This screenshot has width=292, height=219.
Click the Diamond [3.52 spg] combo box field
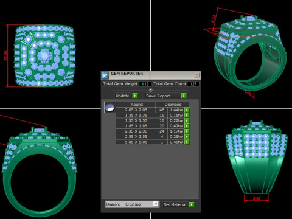coord(132,204)
